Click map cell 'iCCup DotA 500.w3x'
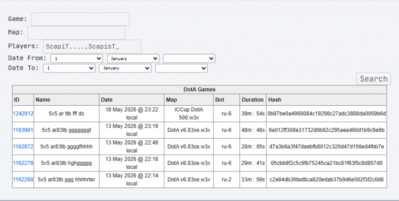Viewport: 399px width, 201px height. tap(189, 113)
